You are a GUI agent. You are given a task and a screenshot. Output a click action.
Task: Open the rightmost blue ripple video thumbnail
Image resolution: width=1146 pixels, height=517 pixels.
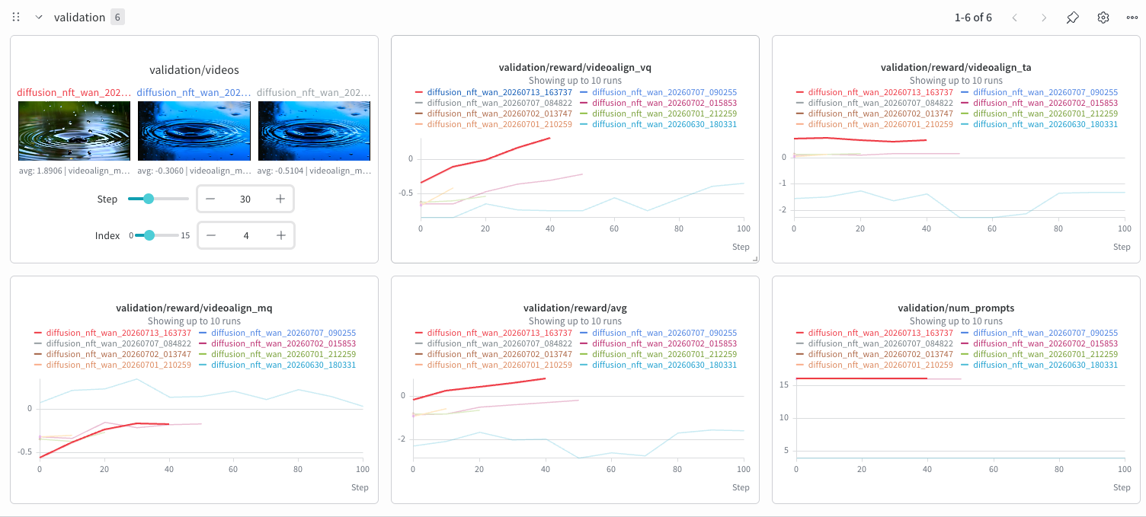314,131
